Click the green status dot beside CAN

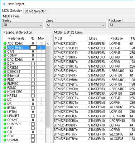click(5, 51)
